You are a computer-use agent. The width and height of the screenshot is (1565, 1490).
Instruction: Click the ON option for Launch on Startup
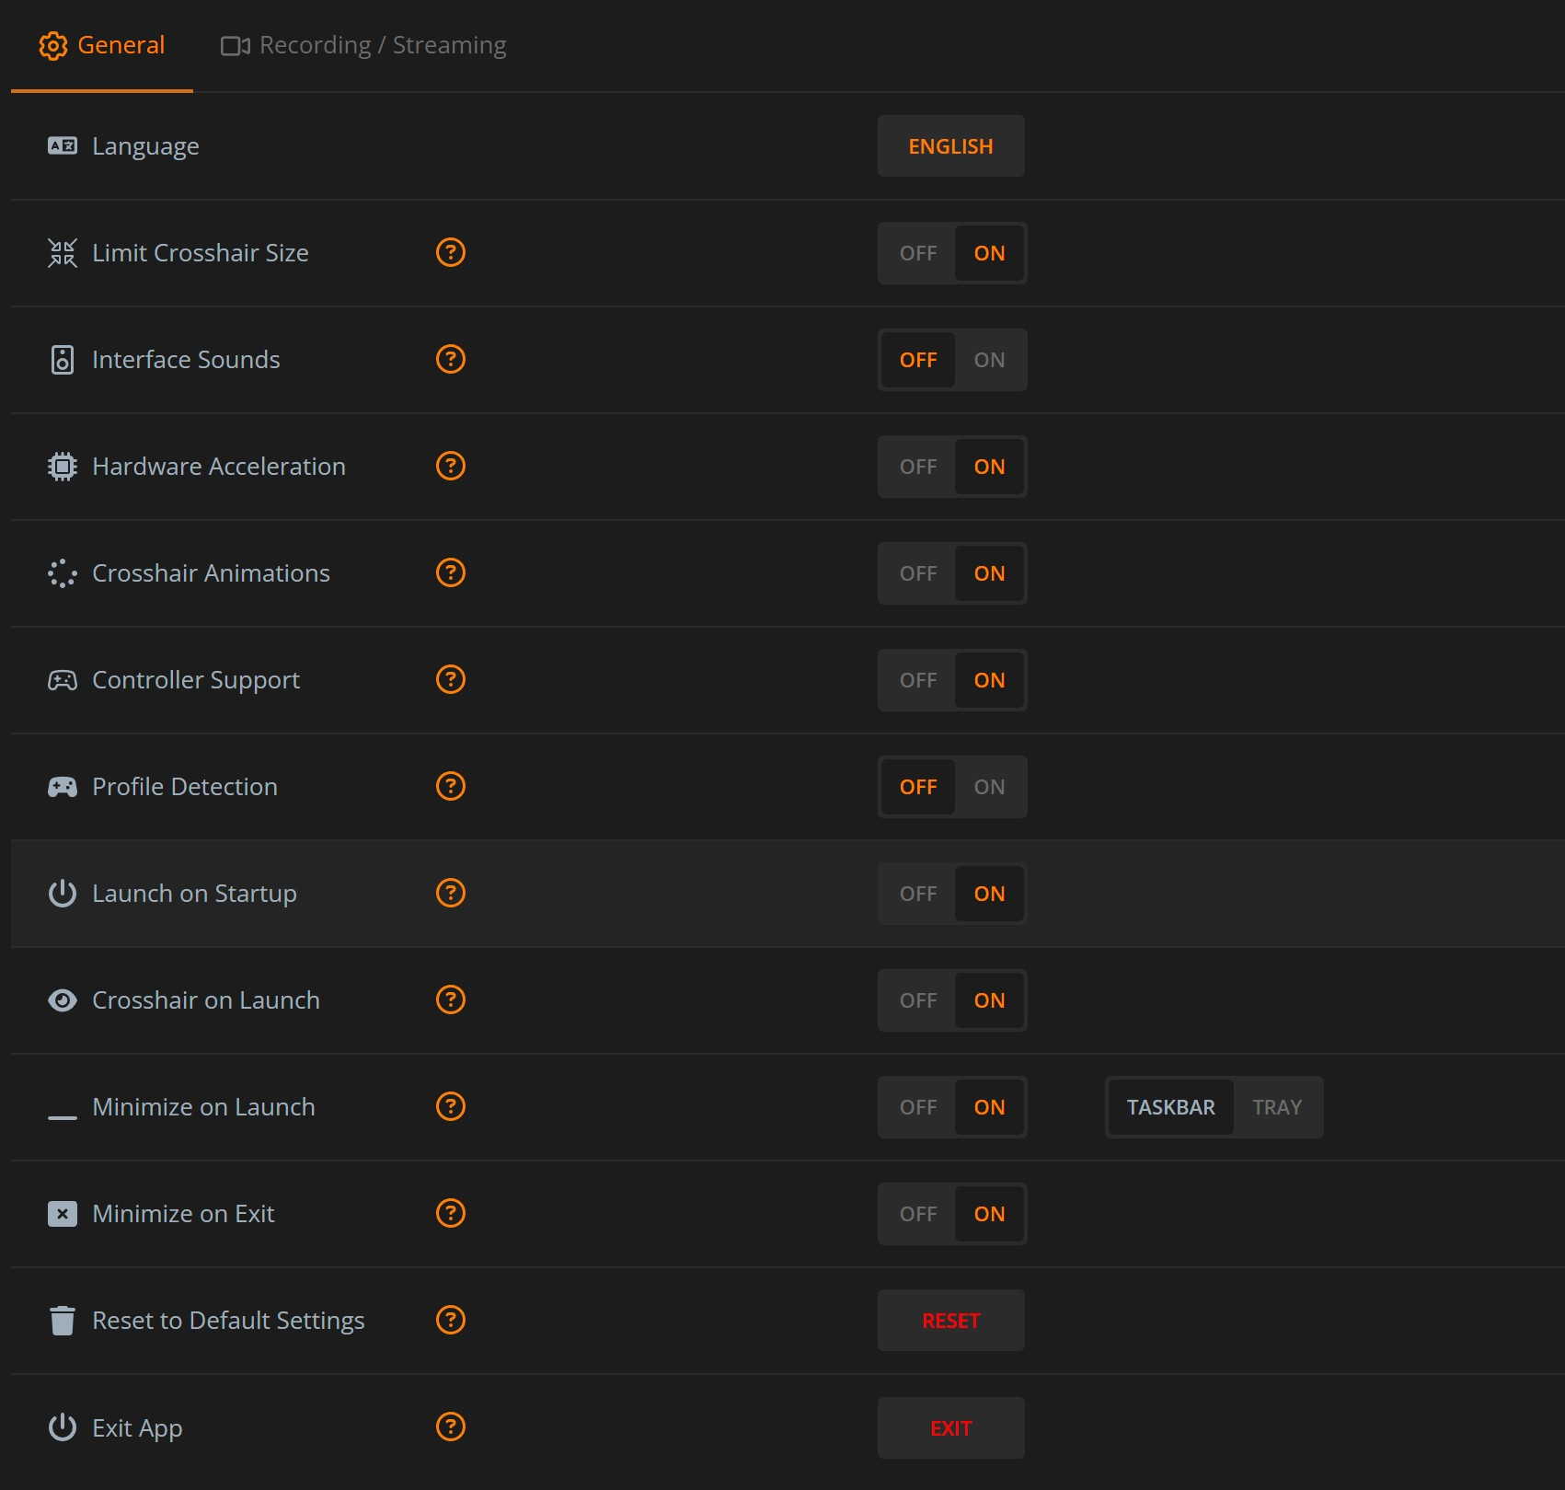click(990, 894)
